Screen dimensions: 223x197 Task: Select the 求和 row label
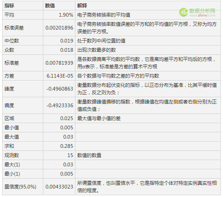pos(9,146)
